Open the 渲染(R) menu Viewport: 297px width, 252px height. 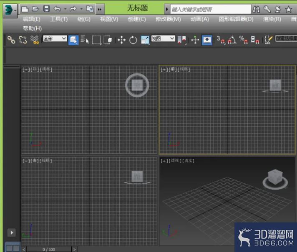(272, 19)
